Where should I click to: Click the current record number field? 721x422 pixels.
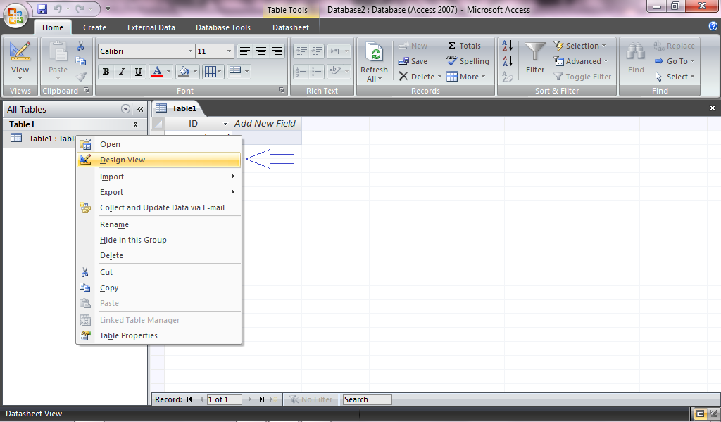coord(225,399)
